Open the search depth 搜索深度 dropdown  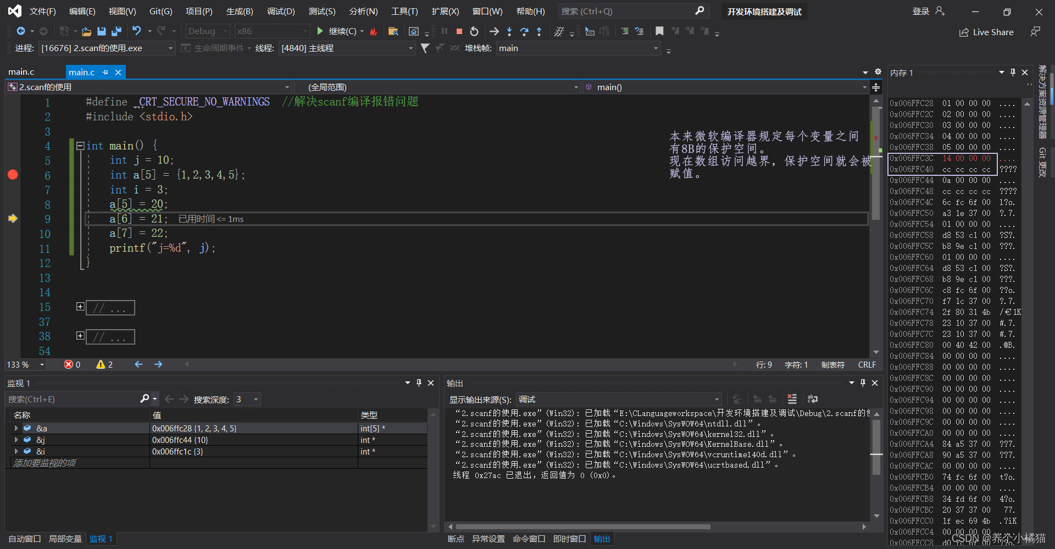(x=247, y=399)
